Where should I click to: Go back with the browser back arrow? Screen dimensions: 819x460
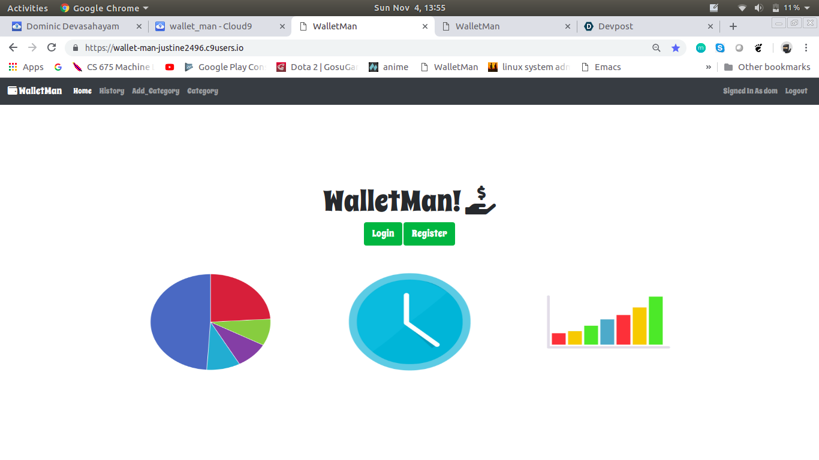(x=13, y=48)
